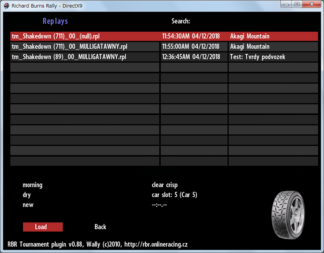Click the 'morning' time of day text
The width and height of the screenshot is (324, 253).
pyautogui.click(x=32, y=185)
